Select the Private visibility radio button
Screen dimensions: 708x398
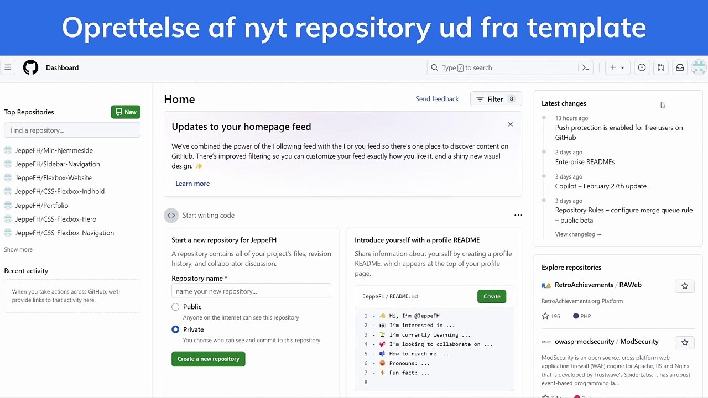coord(175,329)
